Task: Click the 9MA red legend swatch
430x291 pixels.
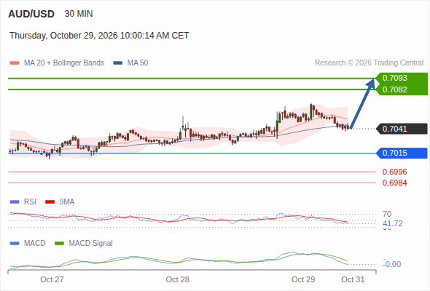Action: coord(50,202)
